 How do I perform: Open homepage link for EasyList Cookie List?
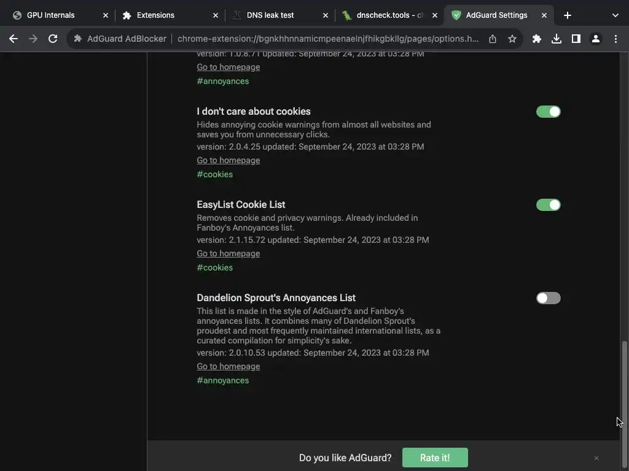point(229,253)
